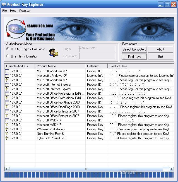Select the VMware Workstation product name
Viewport: 178px width, 182px height.
click(51, 129)
